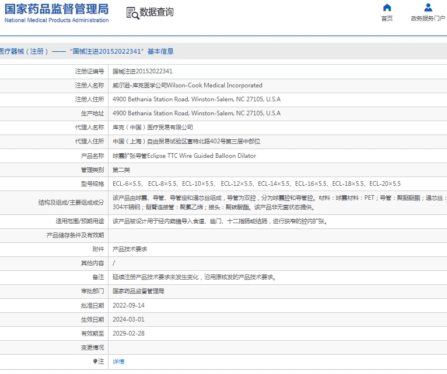Click the 注册证编号 row label
Viewport: 447px width, 374px height.
(89, 71)
